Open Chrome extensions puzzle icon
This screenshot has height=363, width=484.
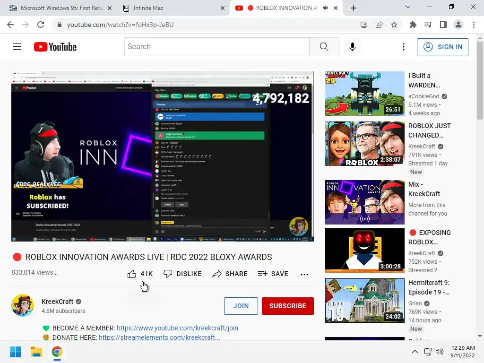413,25
